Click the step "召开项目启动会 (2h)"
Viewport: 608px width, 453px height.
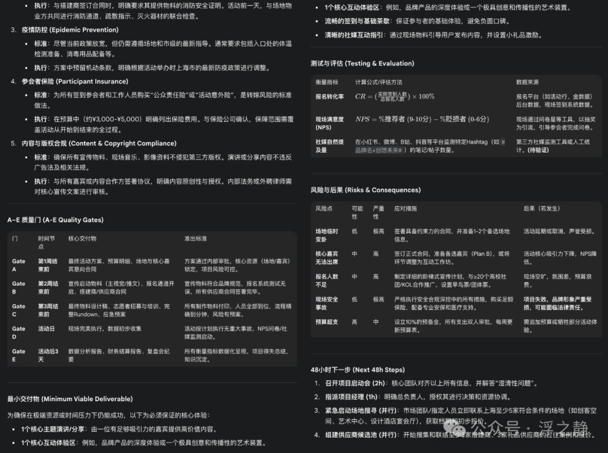pyautogui.click(x=355, y=384)
